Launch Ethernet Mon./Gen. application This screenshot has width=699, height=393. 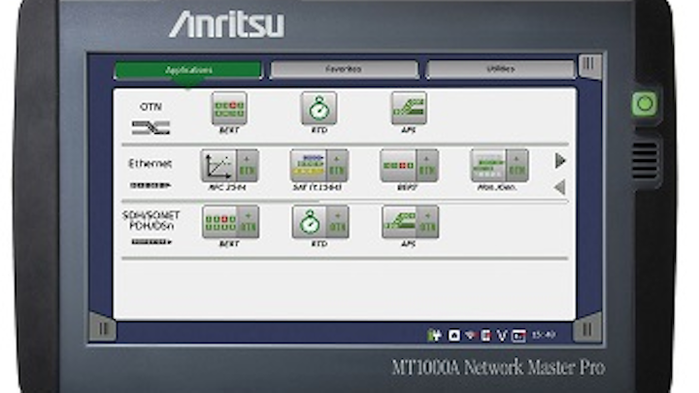point(488,166)
